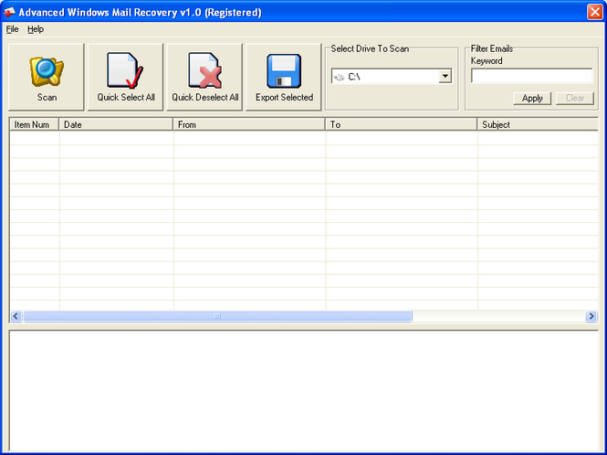Open the Help menu

(x=36, y=29)
